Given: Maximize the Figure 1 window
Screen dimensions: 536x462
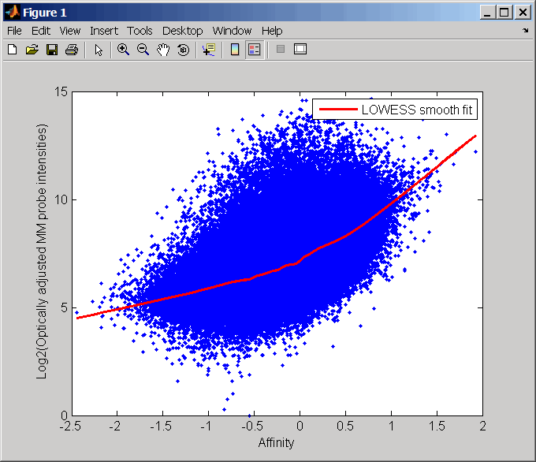Looking at the screenshot, I should tap(504, 13).
